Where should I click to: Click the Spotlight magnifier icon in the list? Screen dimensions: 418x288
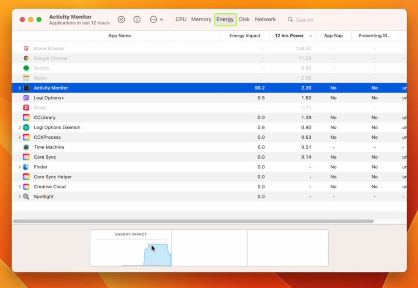point(26,196)
